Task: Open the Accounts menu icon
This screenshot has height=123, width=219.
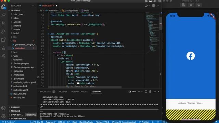Action: pos(3,108)
